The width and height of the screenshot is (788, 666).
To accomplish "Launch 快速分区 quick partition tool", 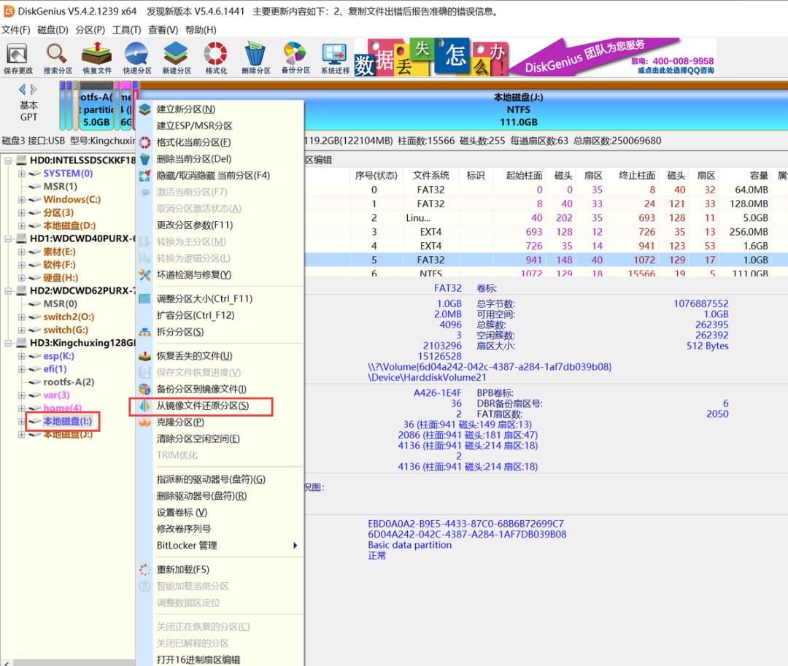I will tap(136, 57).
